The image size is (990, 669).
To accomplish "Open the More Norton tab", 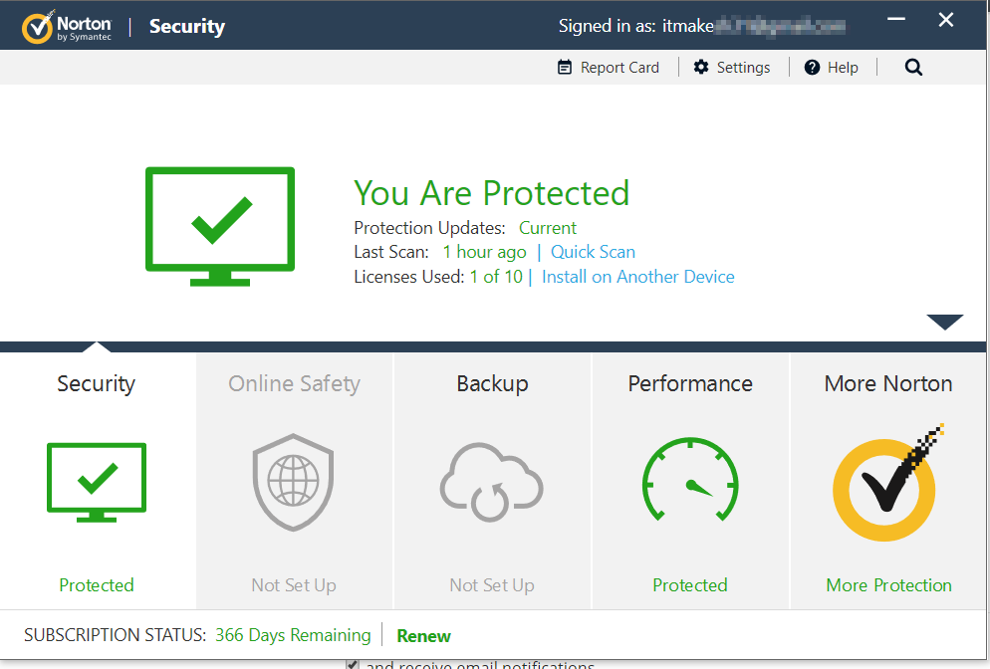I will tap(887, 383).
